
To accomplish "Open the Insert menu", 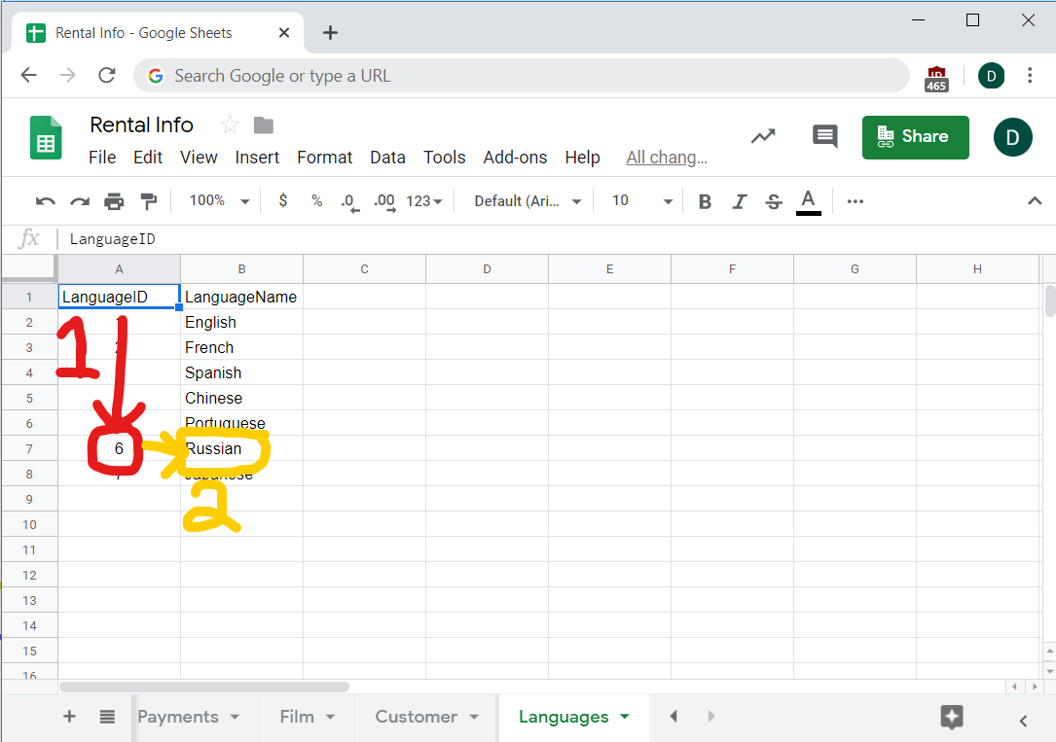I will coord(257,158).
